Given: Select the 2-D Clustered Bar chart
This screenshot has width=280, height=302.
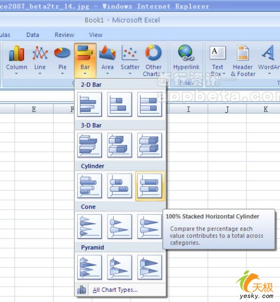Looking at the screenshot, I should pyautogui.click(x=90, y=105).
